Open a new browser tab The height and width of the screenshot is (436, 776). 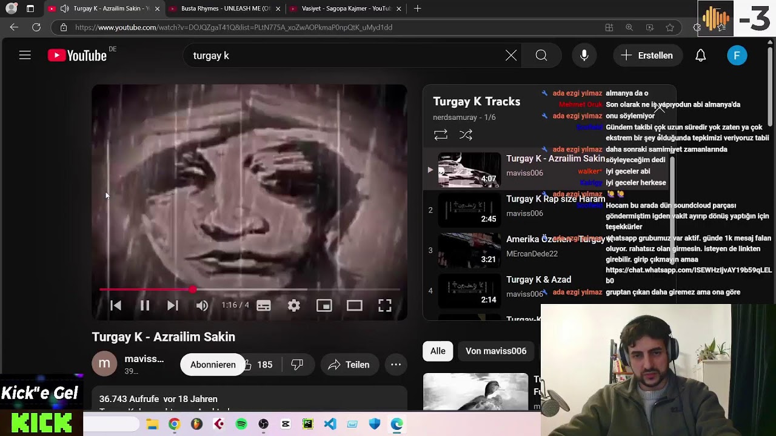417,8
